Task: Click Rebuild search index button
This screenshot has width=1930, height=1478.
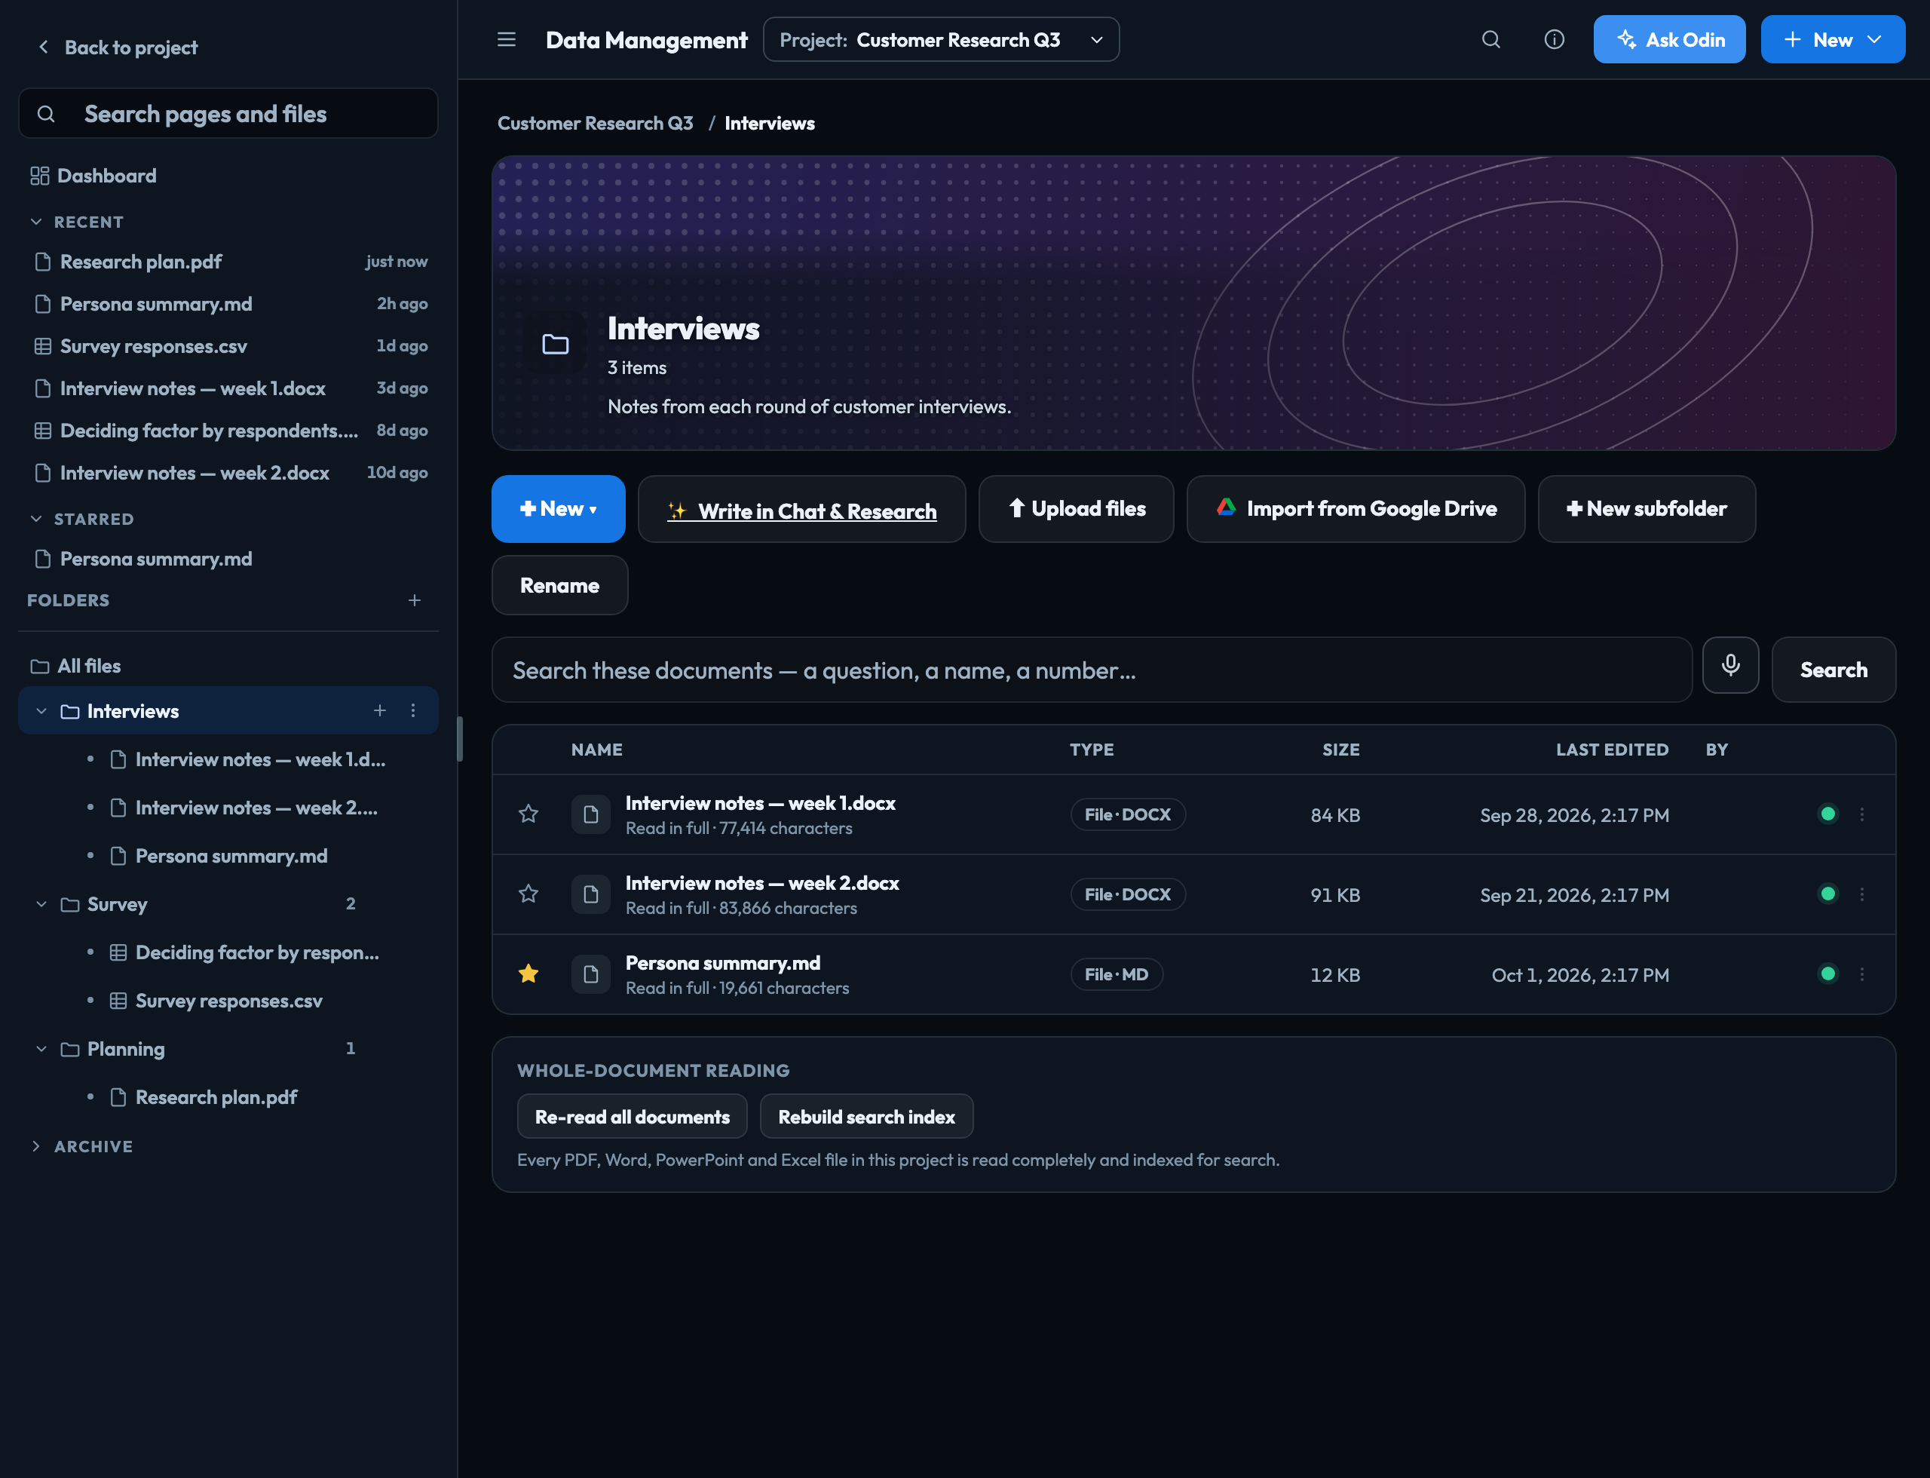Action: pyautogui.click(x=865, y=1116)
